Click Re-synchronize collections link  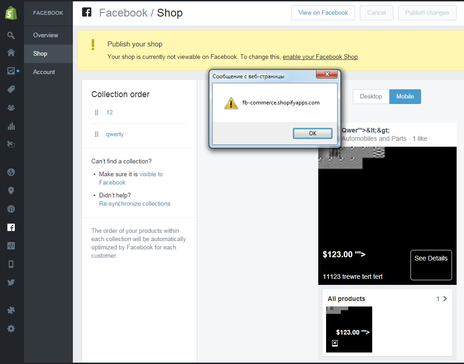[x=135, y=204]
